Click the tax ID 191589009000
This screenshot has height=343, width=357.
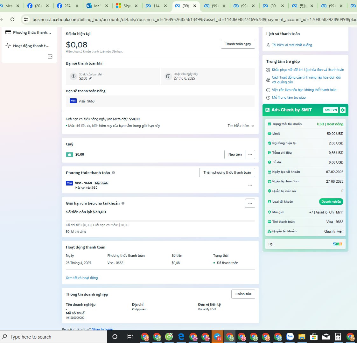pos(75,318)
